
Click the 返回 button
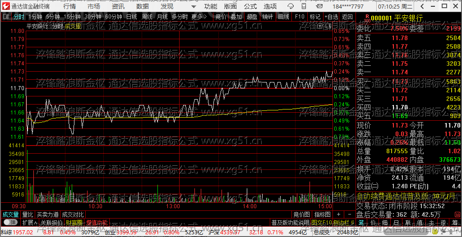pos(347,17)
